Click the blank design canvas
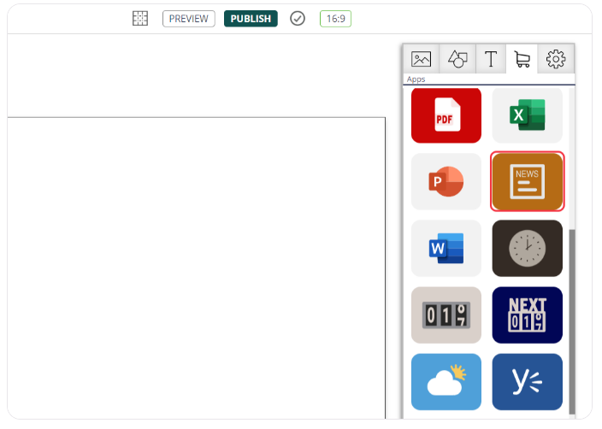The image size is (602, 429). coord(196,267)
